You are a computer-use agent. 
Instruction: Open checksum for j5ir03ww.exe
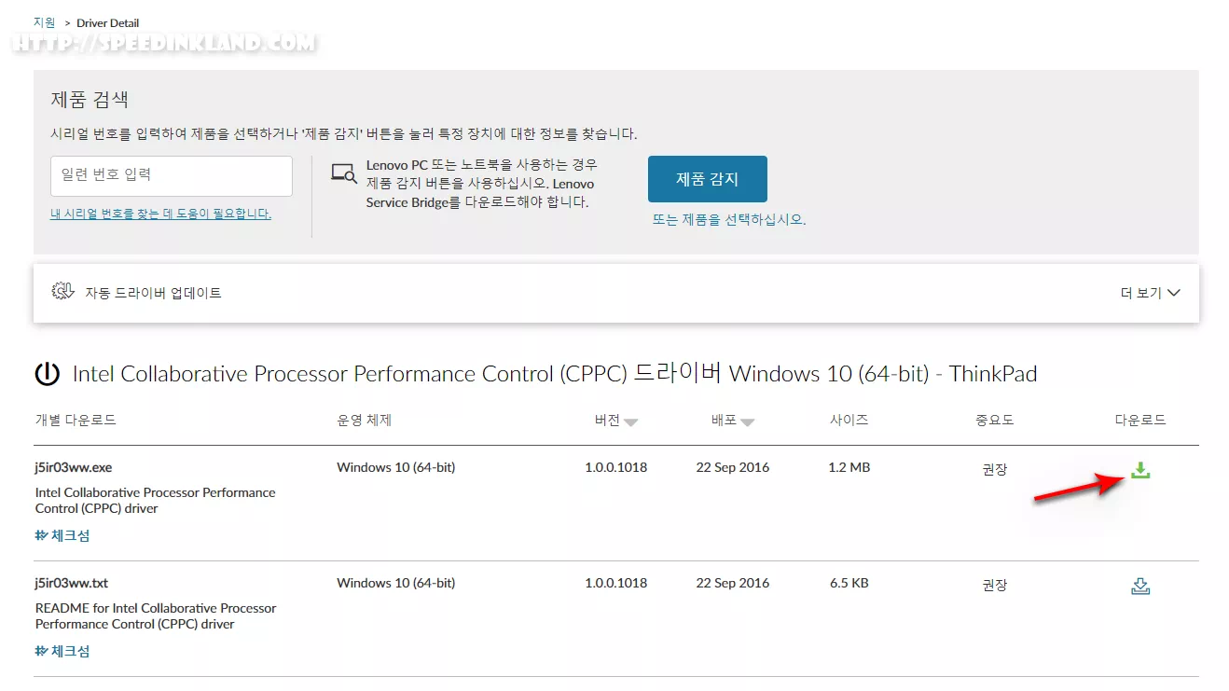(x=62, y=536)
